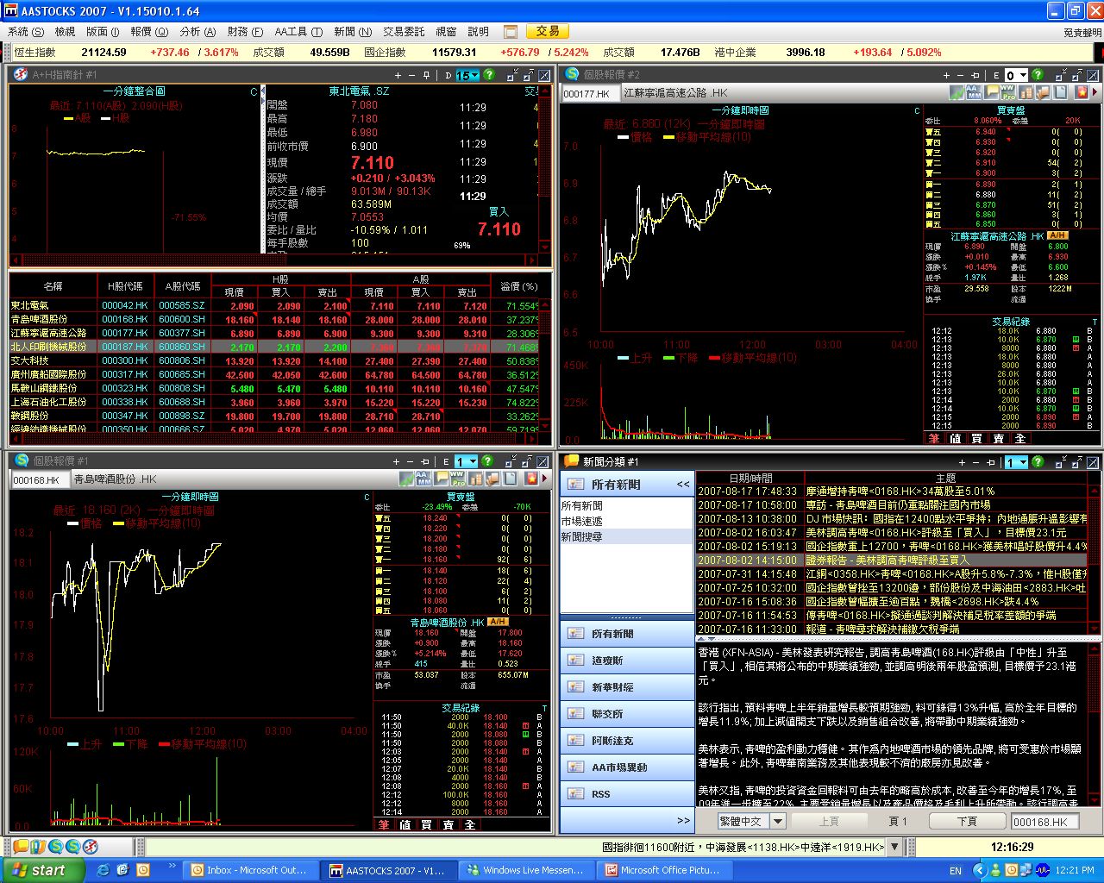
Task: Open green help icon in A+H指南針 panel
Action: click(489, 75)
